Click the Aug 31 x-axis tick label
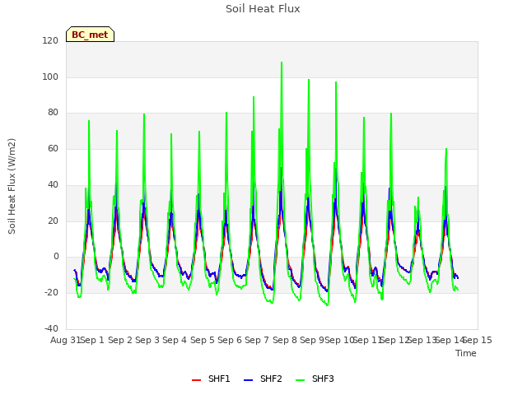Image resolution: width=527 pixels, height=395 pixels. [66, 340]
